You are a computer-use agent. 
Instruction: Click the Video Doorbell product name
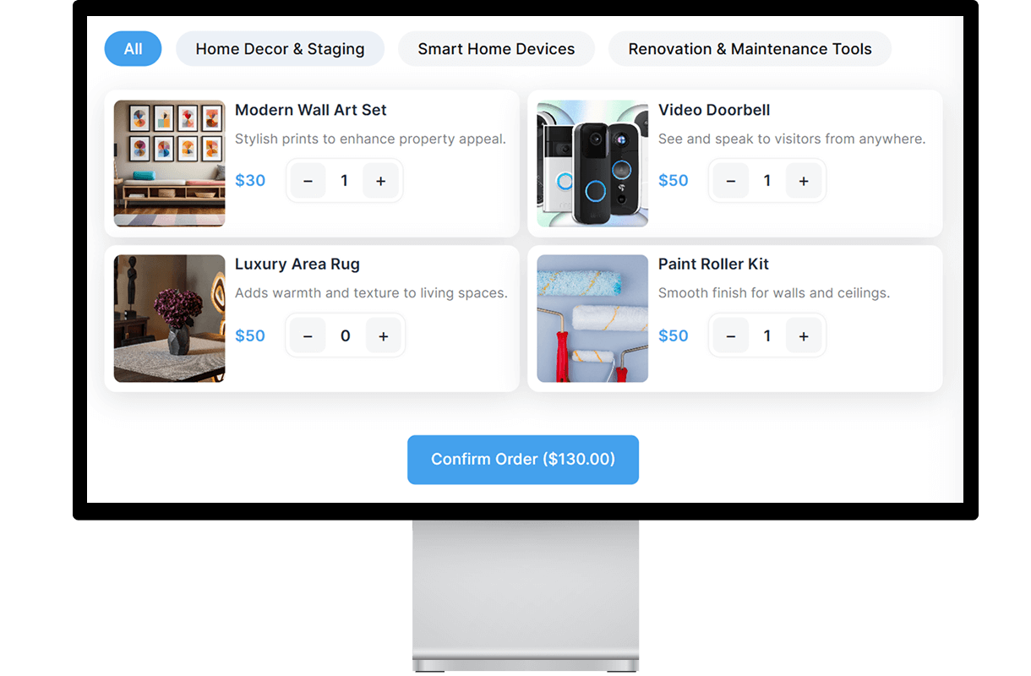tap(714, 110)
